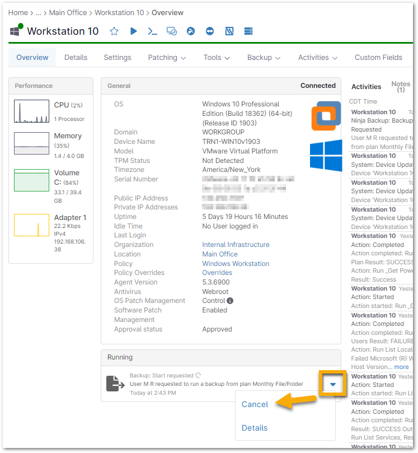Expand the Patching dropdown menu
Viewport: 418px width, 453px height.
(167, 58)
